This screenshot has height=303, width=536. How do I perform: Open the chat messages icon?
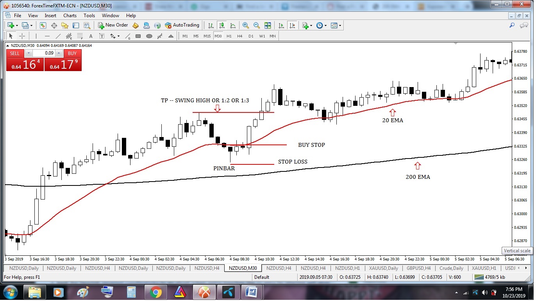click(524, 25)
